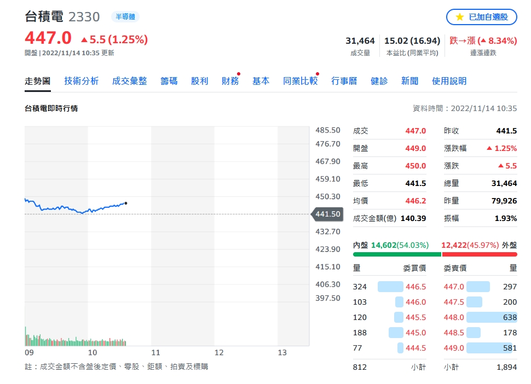Click the last price dot on chart line
The image size is (531, 384).
(x=126, y=203)
